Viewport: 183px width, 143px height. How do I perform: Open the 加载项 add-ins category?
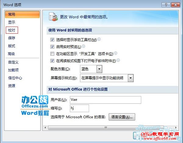(13, 70)
